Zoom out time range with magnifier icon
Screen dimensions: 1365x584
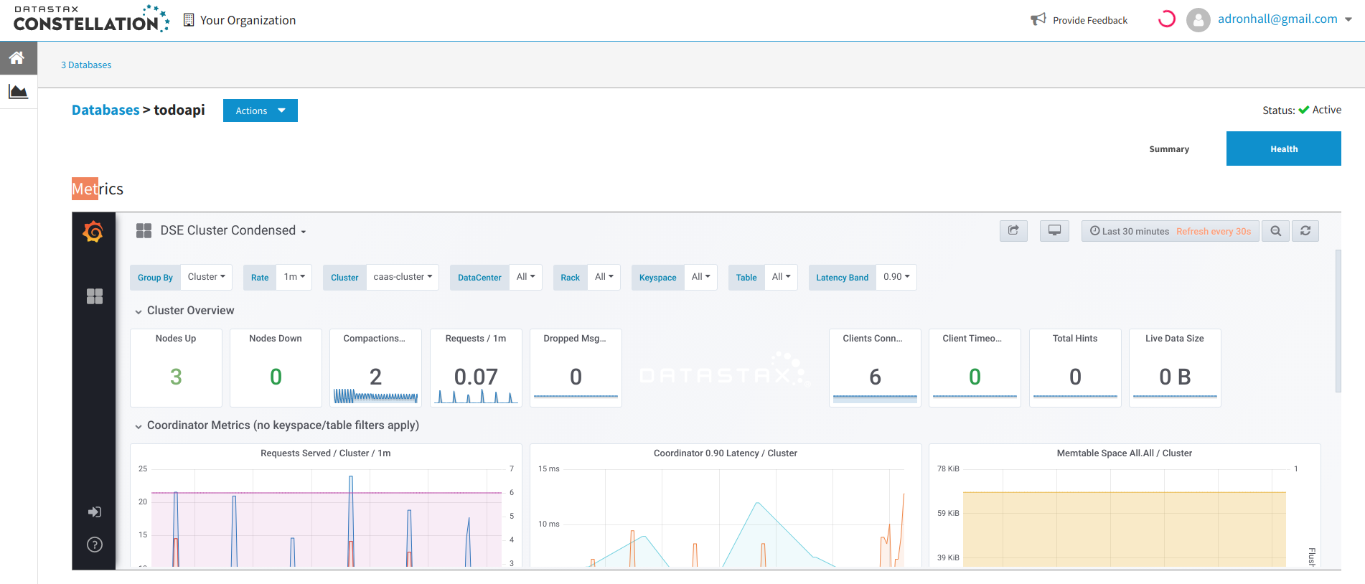(x=1275, y=231)
